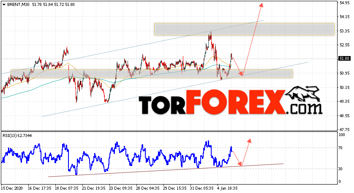Select the 54.15 price axis label
This screenshot has height=193, width=354.
click(344, 17)
